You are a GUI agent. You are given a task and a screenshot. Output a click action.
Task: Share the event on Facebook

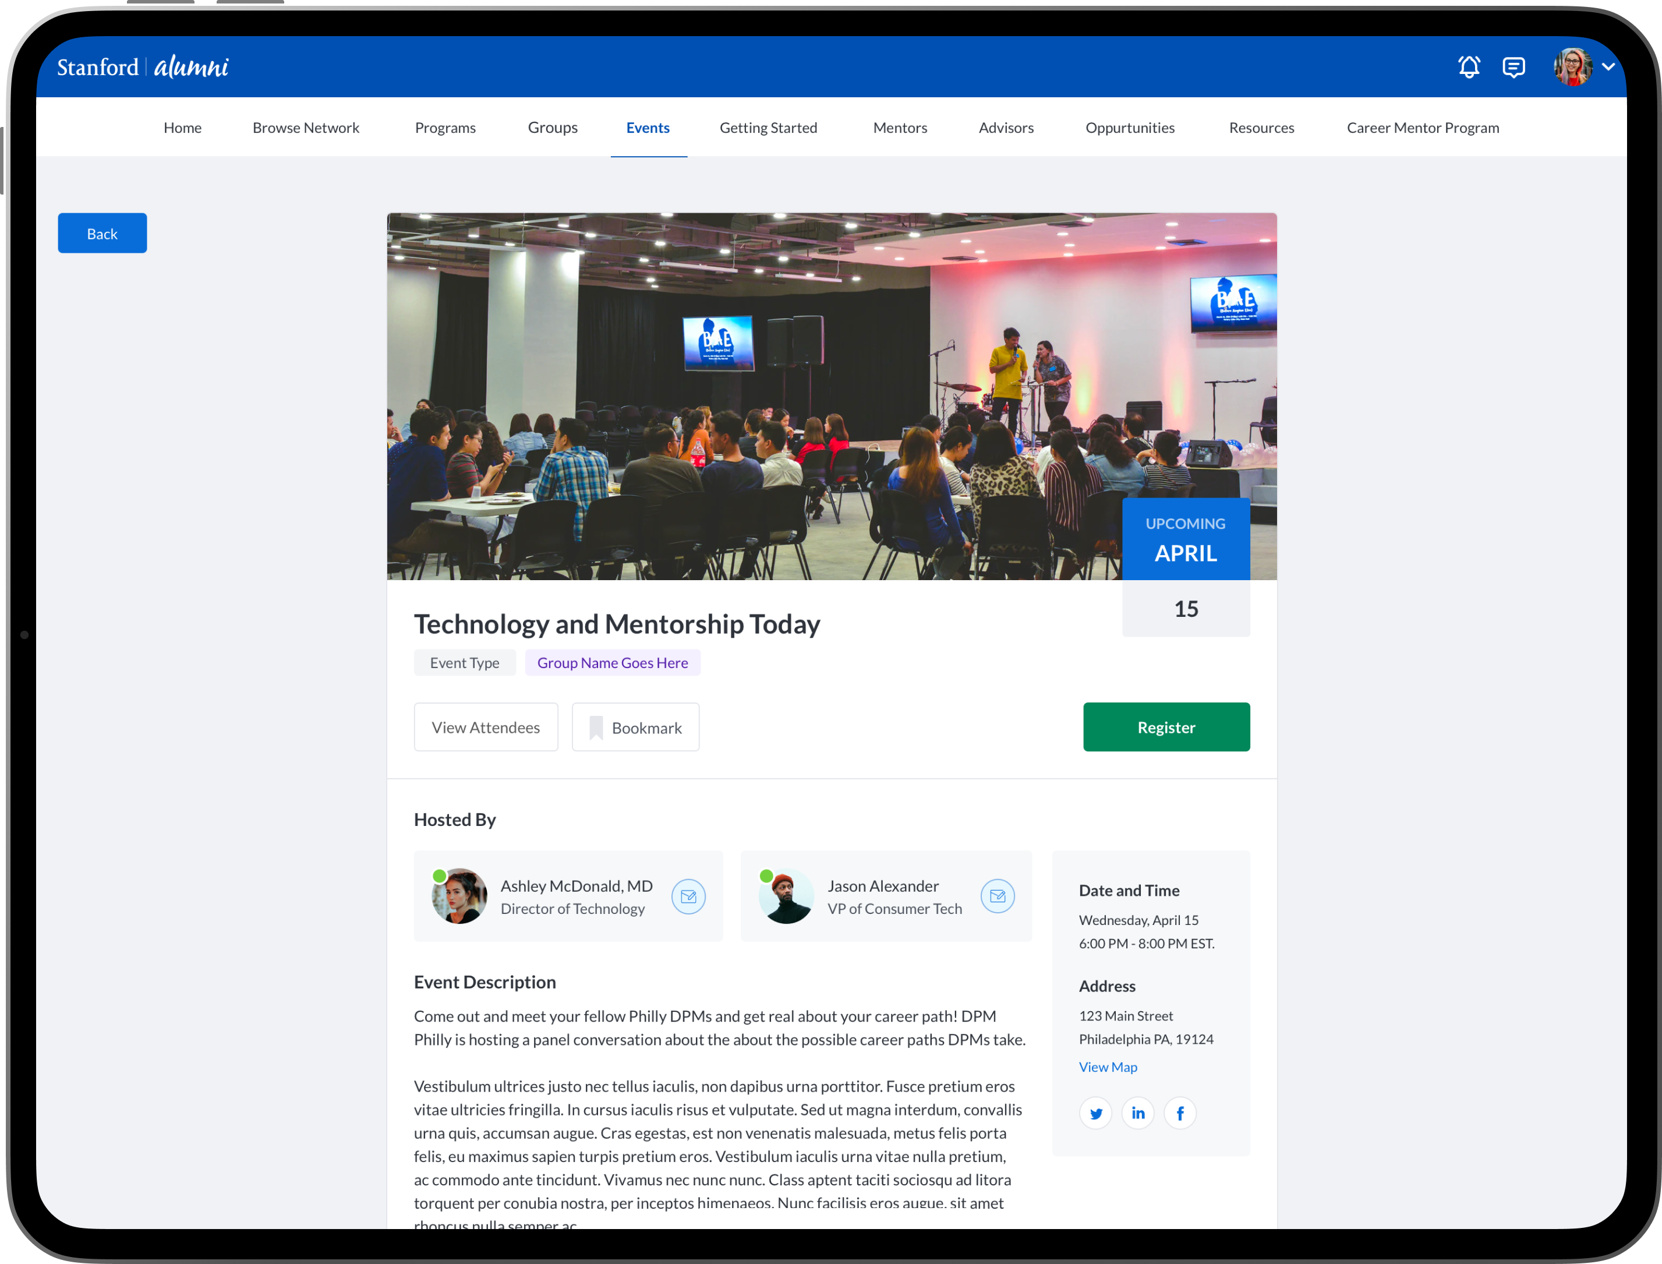pos(1180,1113)
